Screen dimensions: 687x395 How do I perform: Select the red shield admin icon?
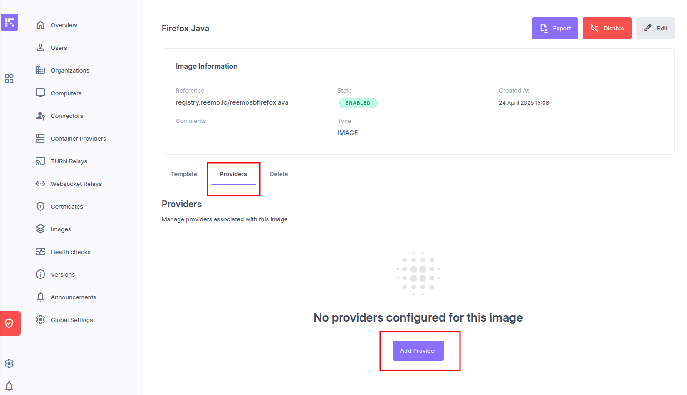(10, 323)
